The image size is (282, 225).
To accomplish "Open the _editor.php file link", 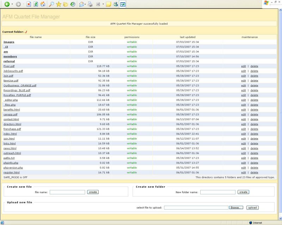I will (x=11, y=100).
